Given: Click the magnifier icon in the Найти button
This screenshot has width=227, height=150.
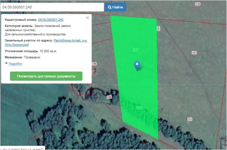Looking at the screenshot, I should tap(110, 7).
